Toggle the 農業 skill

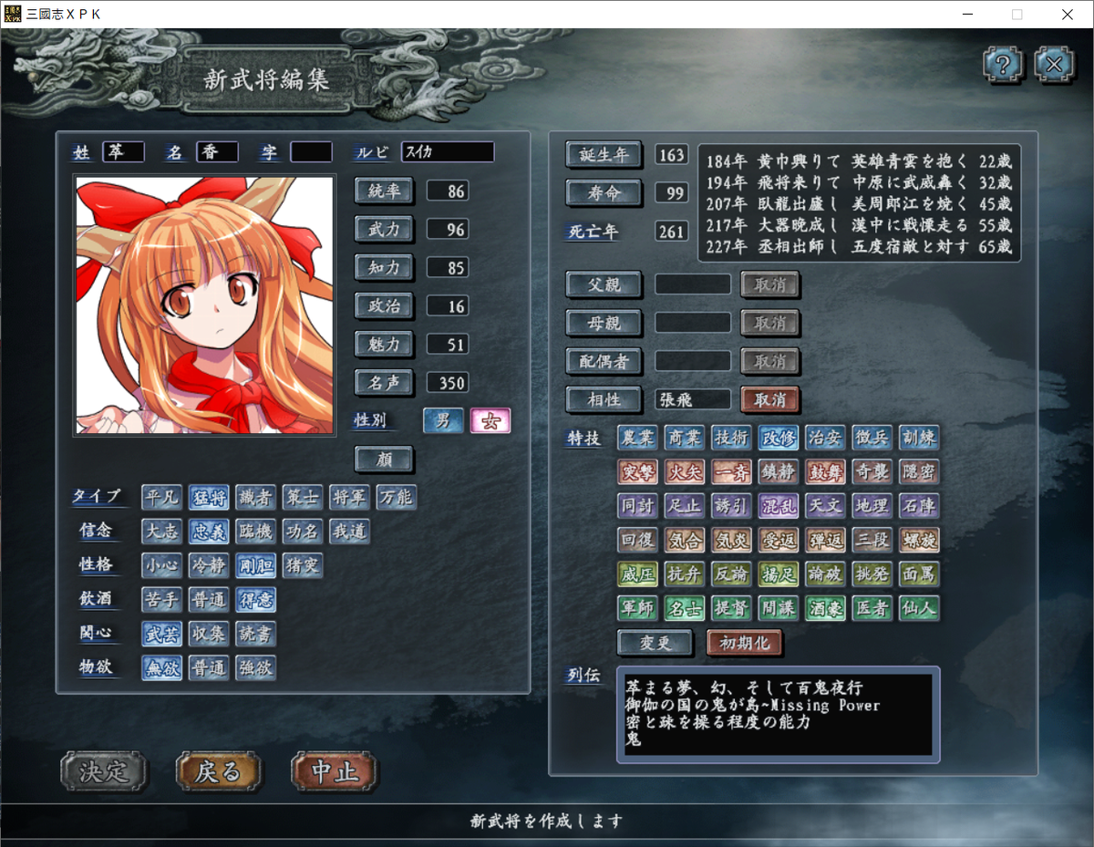(636, 438)
